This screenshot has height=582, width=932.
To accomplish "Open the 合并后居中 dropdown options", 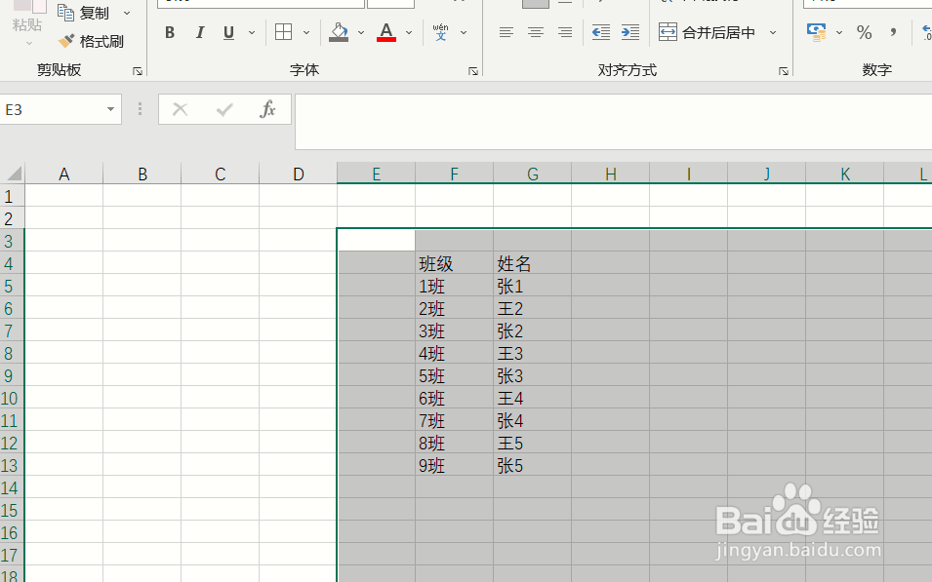I will [772, 32].
